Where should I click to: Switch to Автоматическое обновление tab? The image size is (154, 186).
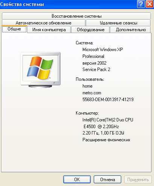pos(44,23)
